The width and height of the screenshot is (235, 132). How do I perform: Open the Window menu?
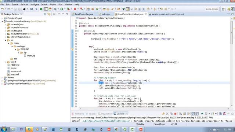(x=68, y=4)
